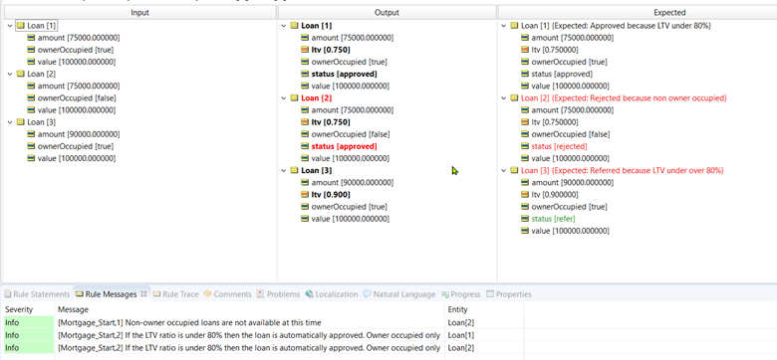Image resolution: width=777 pixels, height=360 pixels.
Task: Open the Comments tab
Action: (x=227, y=294)
